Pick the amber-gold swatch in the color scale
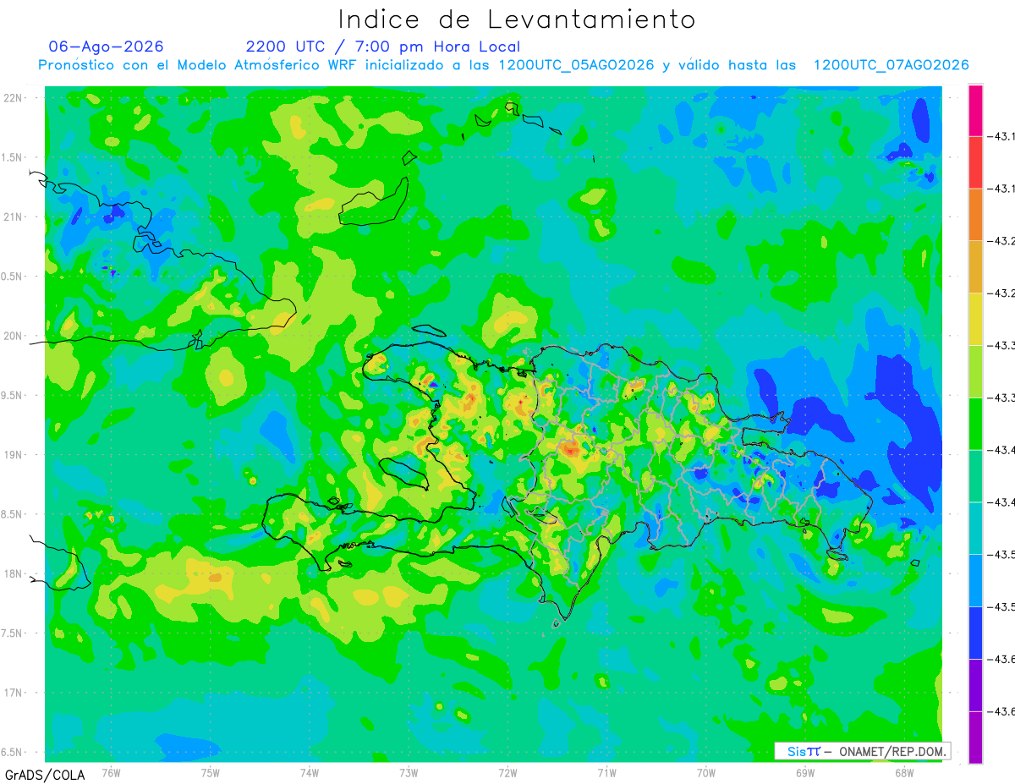Viewport: 1015px width, 784px height. 975,267
